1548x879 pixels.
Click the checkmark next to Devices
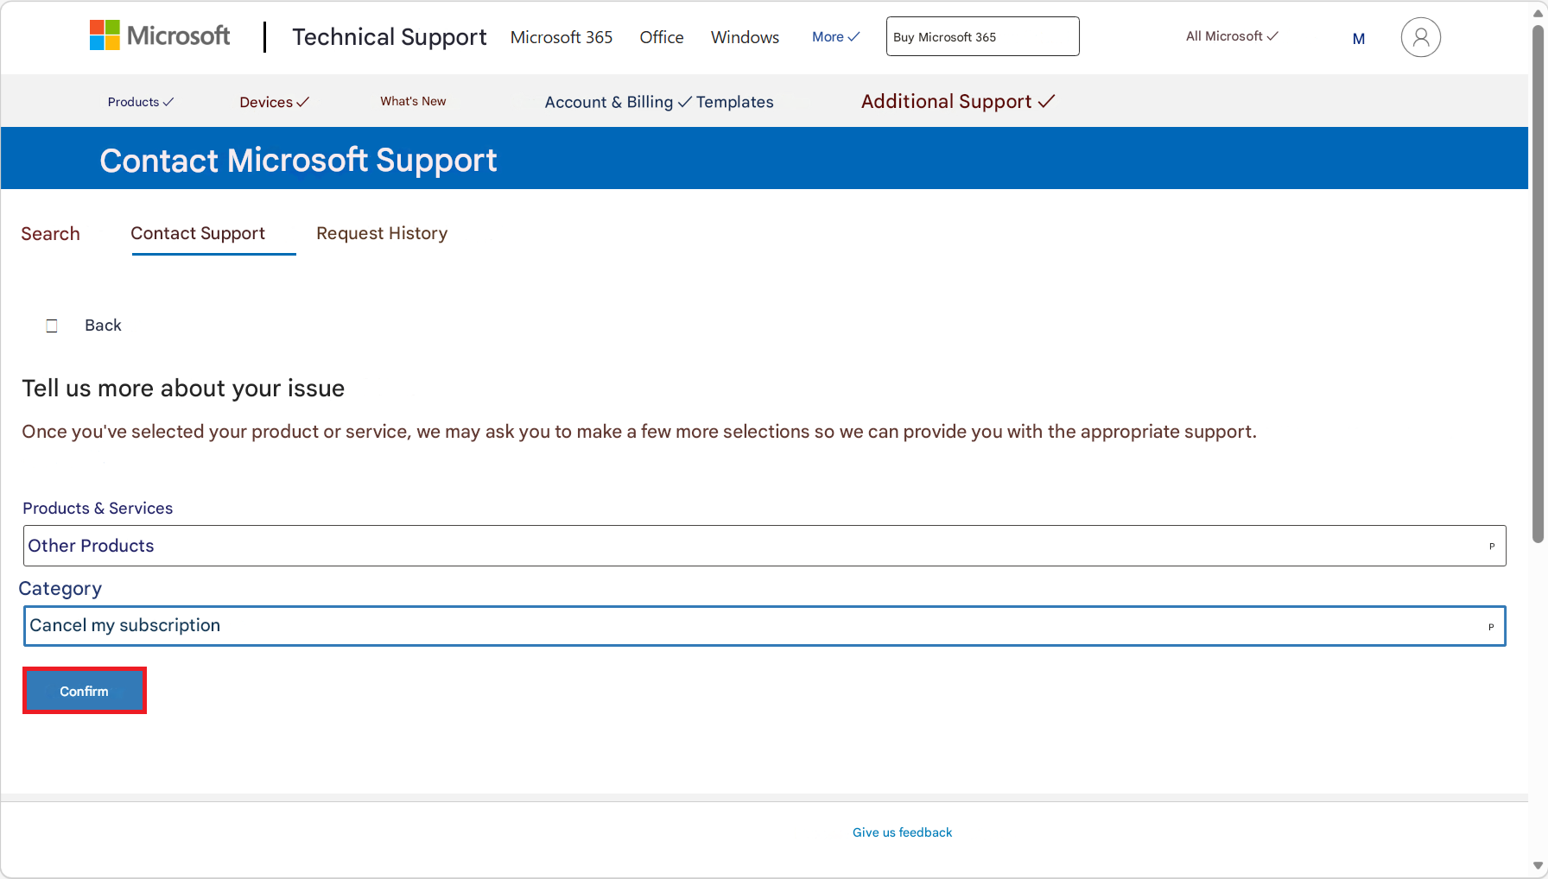pos(302,101)
